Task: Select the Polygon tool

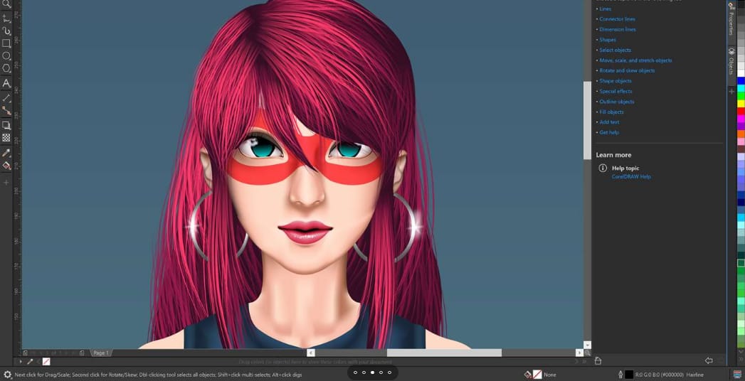Action: tap(6, 68)
